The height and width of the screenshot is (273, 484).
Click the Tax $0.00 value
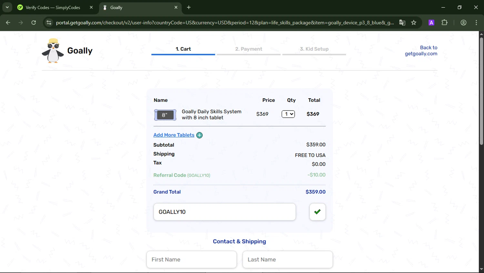tap(318, 164)
